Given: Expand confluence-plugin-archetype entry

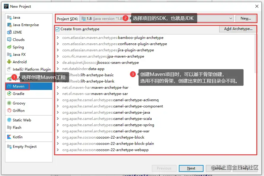Looking at the screenshot, I should point(58,44).
